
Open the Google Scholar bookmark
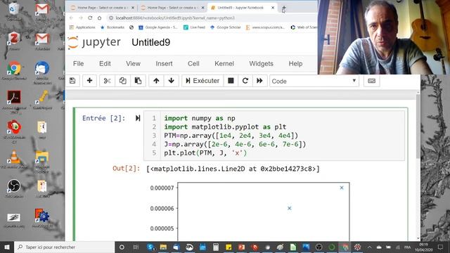pos(225,27)
